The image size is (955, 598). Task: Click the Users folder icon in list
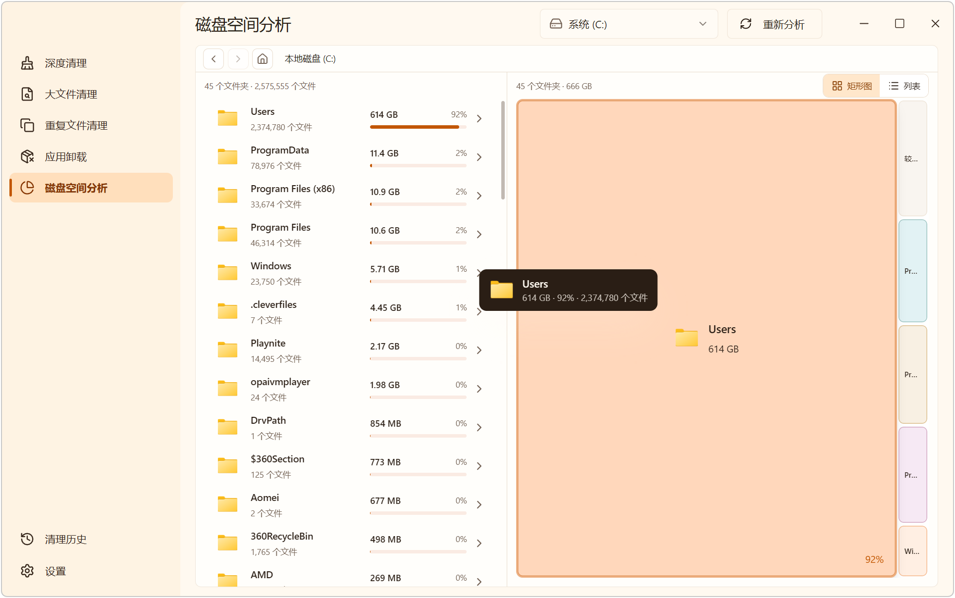coord(228,118)
